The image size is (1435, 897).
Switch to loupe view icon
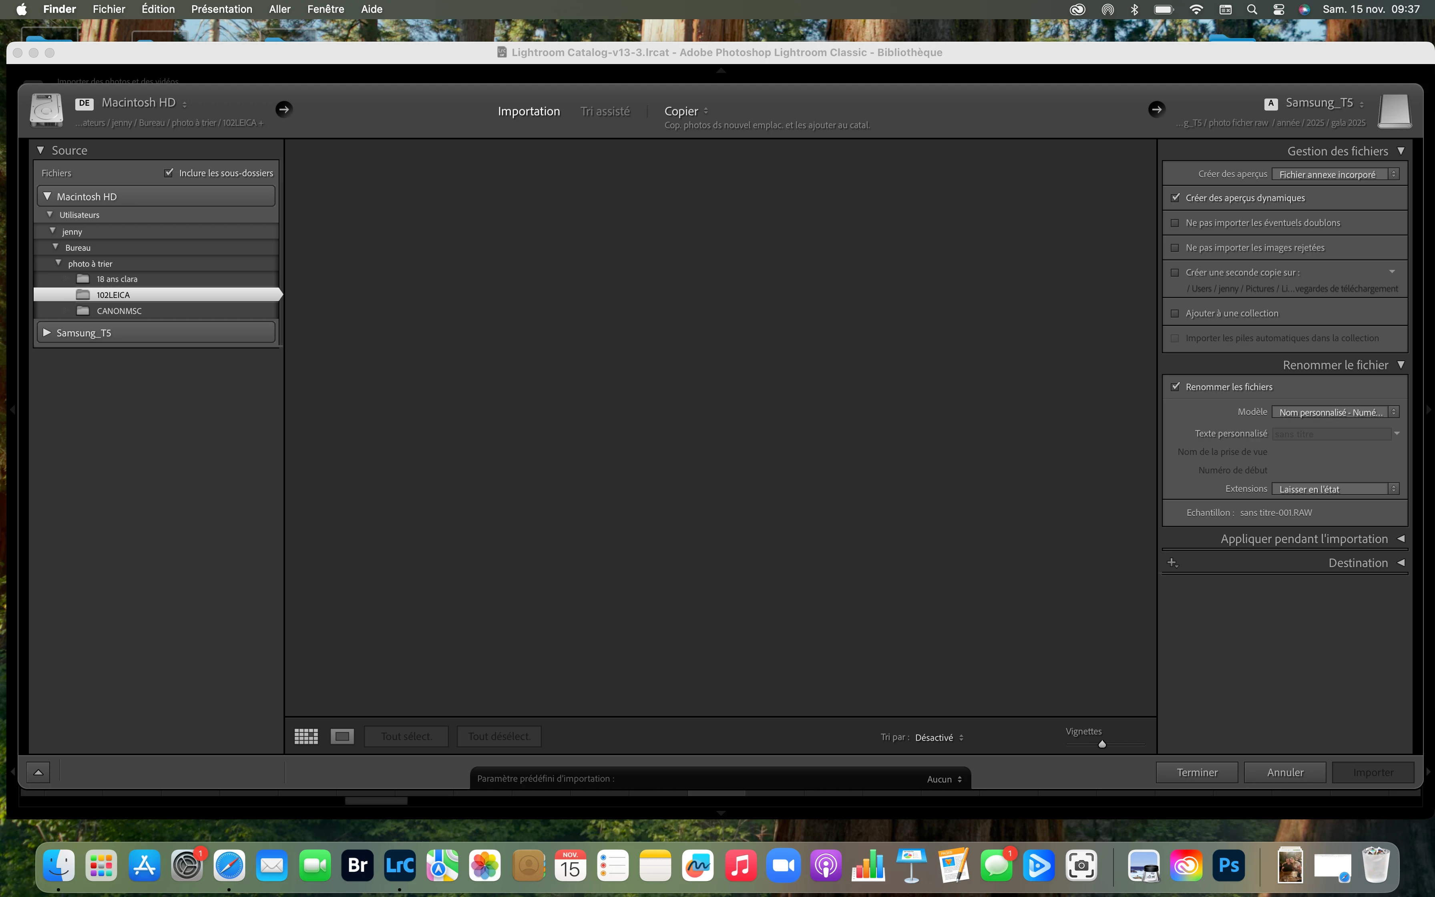click(342, 736)
